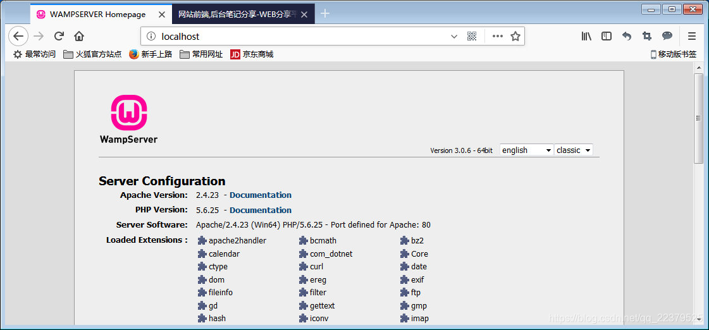Open the 最常访问 bookmarks gear item
This screenshot has width=709, height=330.
[x=34, y=55]
